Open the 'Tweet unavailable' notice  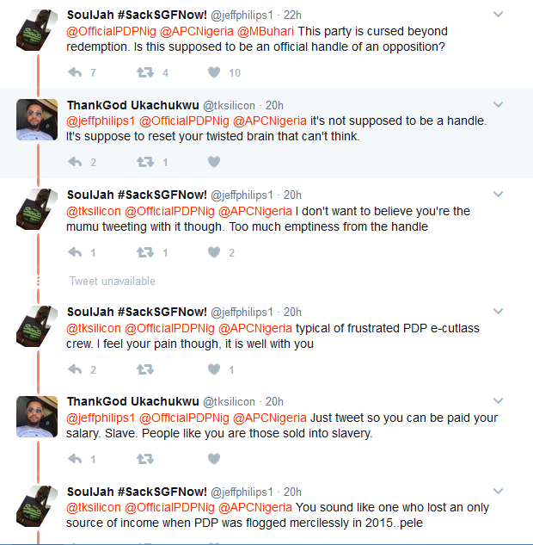112,281
